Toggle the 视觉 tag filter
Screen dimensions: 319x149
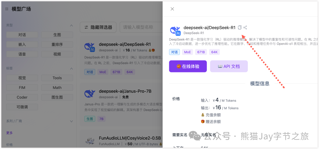click(x=22, y=78)
